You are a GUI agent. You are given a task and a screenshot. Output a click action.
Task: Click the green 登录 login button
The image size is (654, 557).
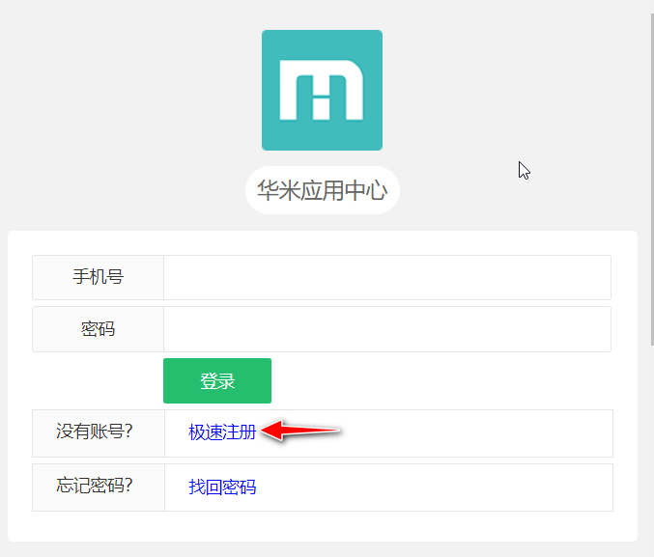point(217,380)
